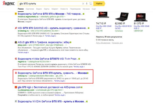Click Читать ещё in AliExpress snippet
This screenshot has height=103, width=153.
(x=60, y=95)
